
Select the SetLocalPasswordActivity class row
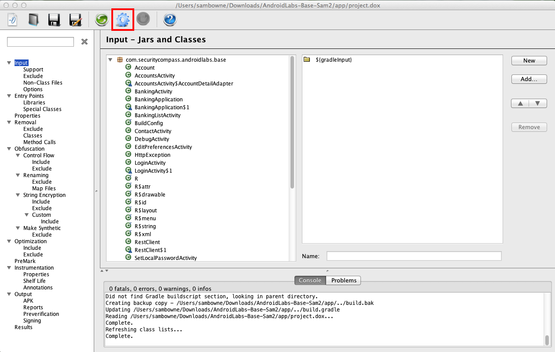pos(165,258)
